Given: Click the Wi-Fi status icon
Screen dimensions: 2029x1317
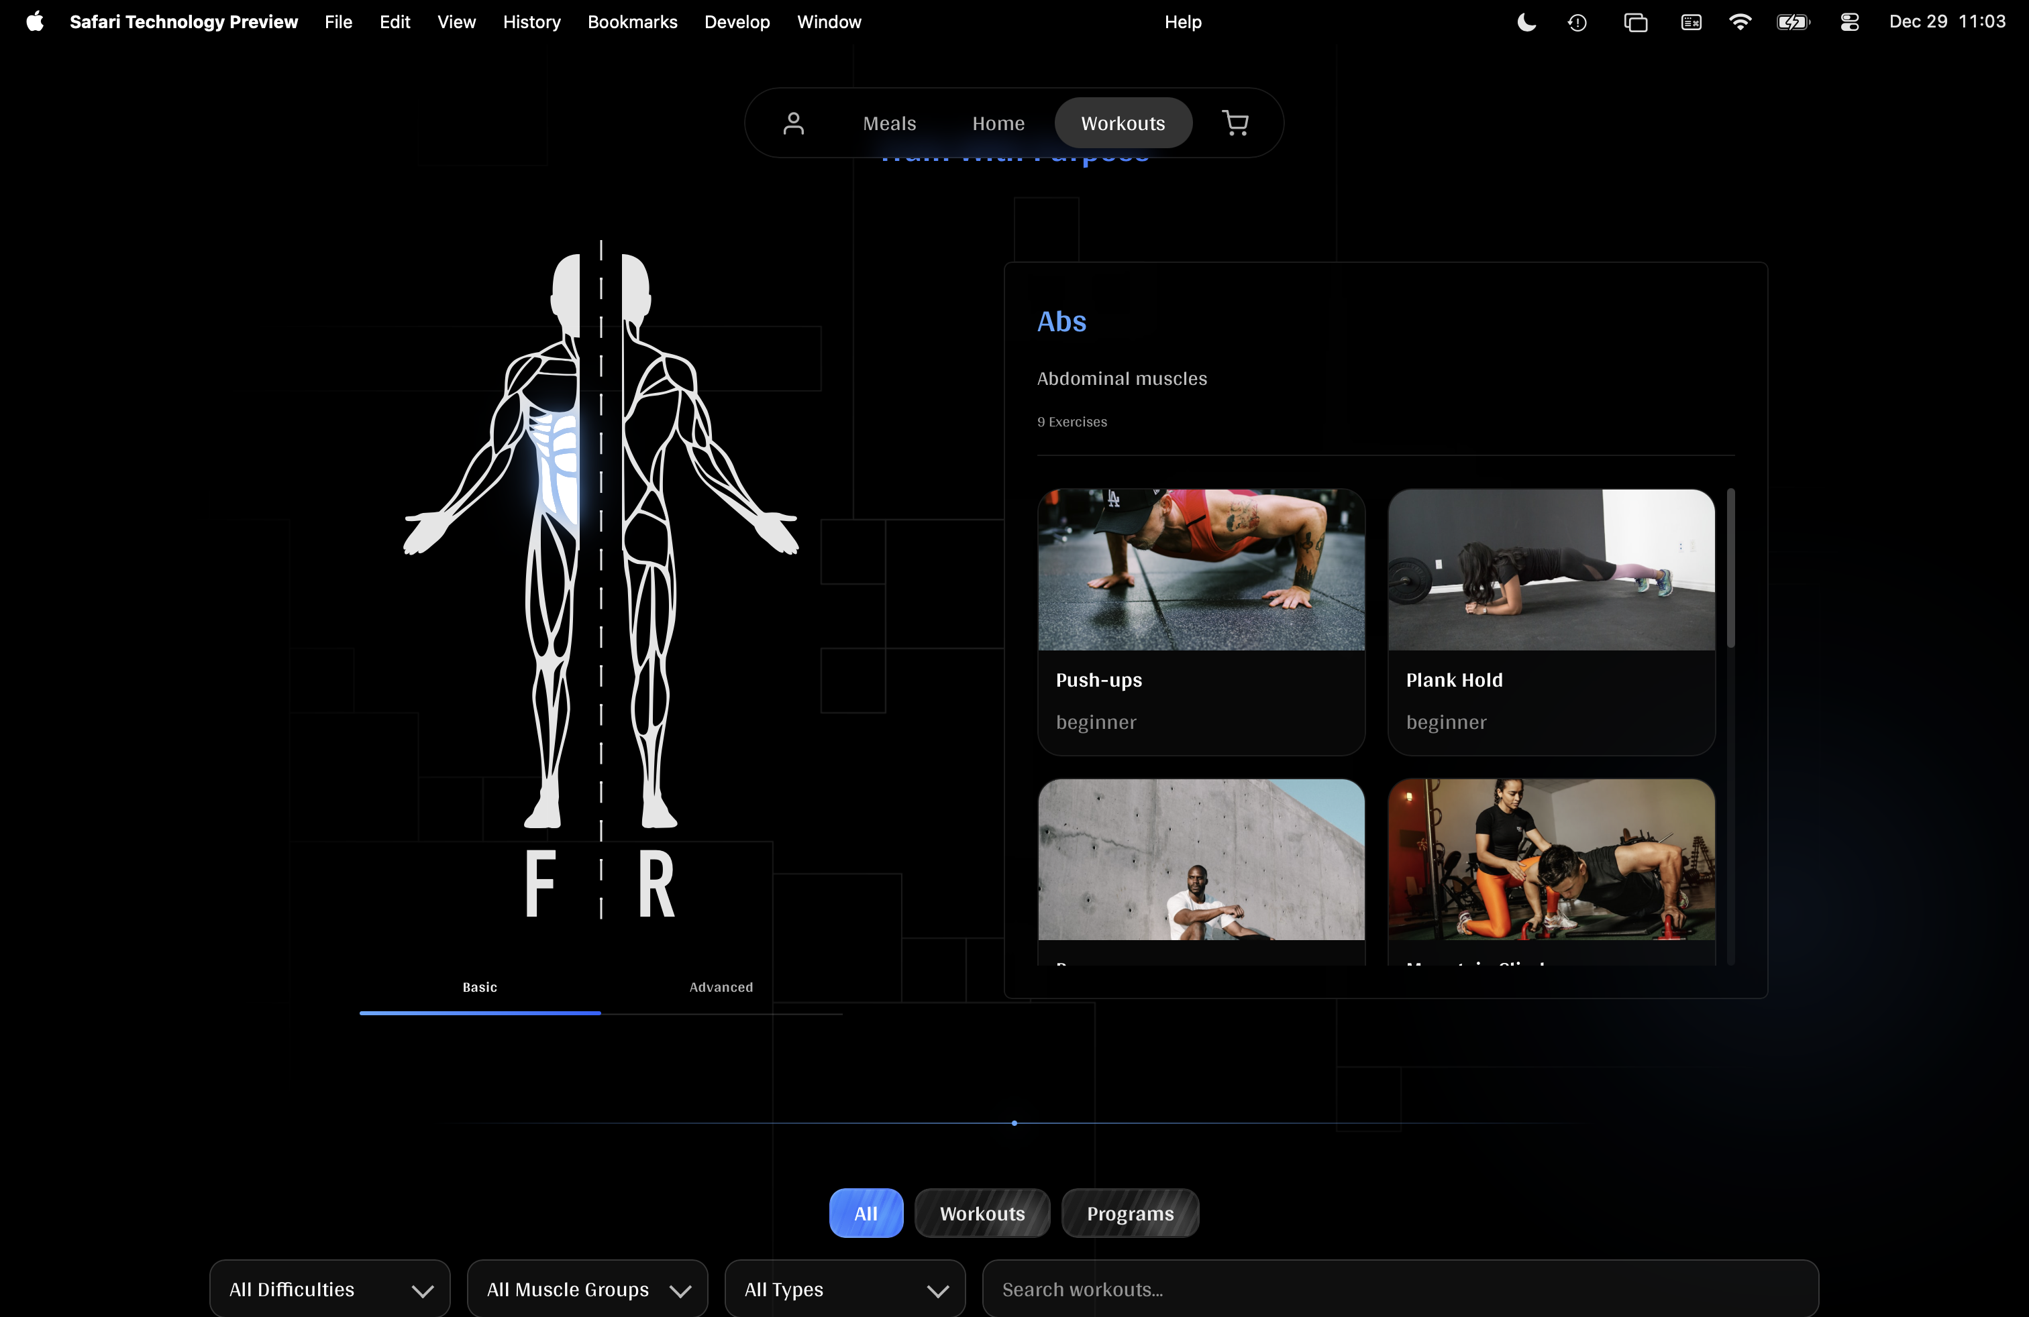Looking at the screenshot, I should 1739,22.
